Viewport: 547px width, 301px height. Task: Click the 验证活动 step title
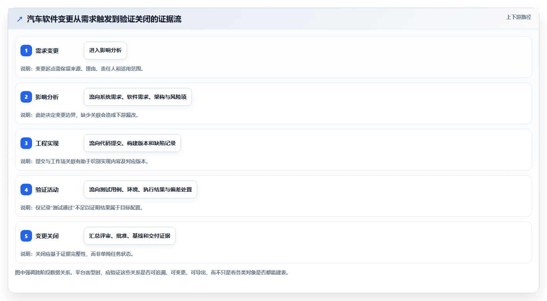(x=47, y=189)
